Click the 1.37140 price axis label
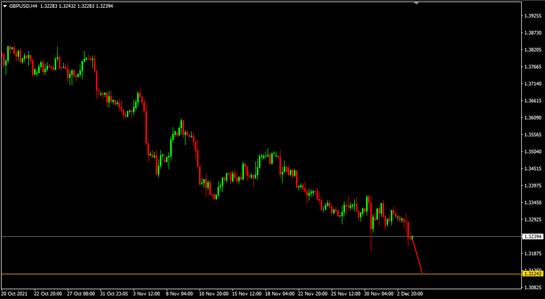The width and height of the screenshot is (545, 299). pos(533,84)
